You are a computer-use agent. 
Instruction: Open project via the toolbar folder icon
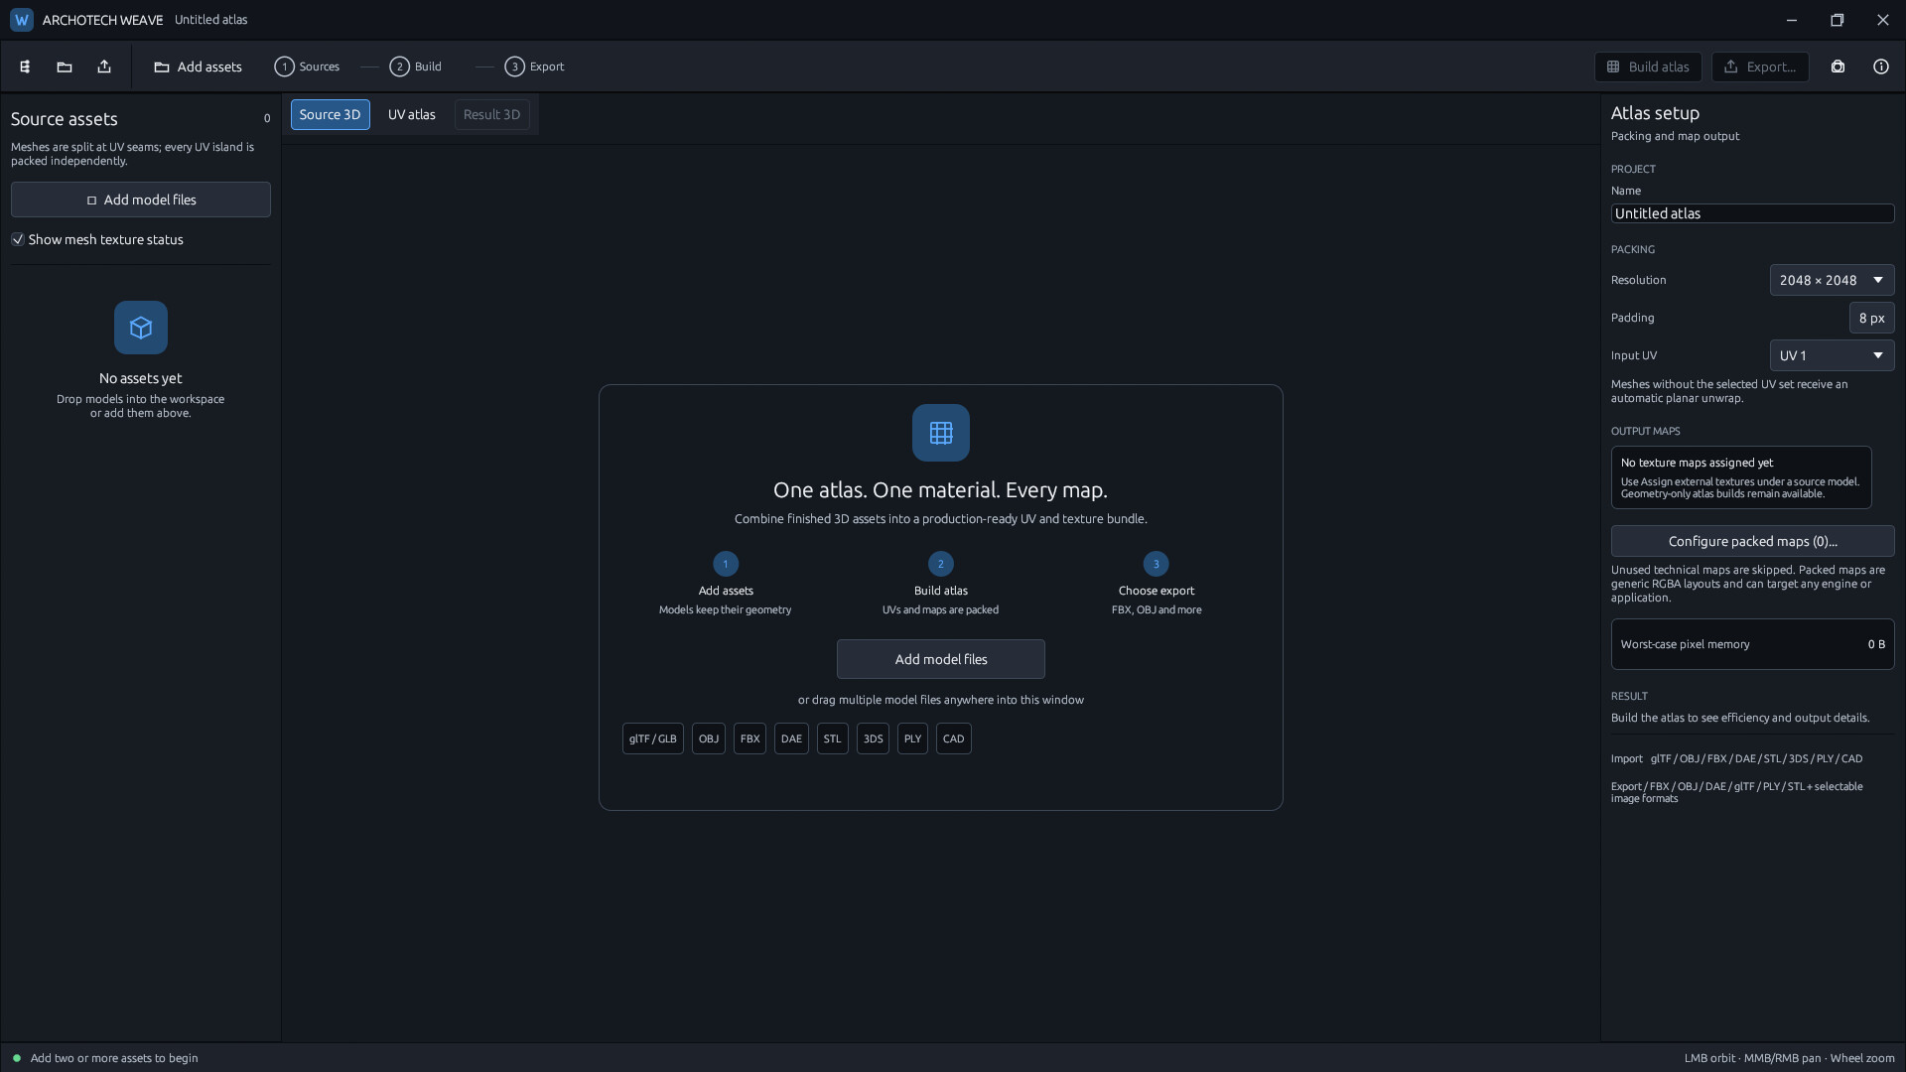[65, 67]
